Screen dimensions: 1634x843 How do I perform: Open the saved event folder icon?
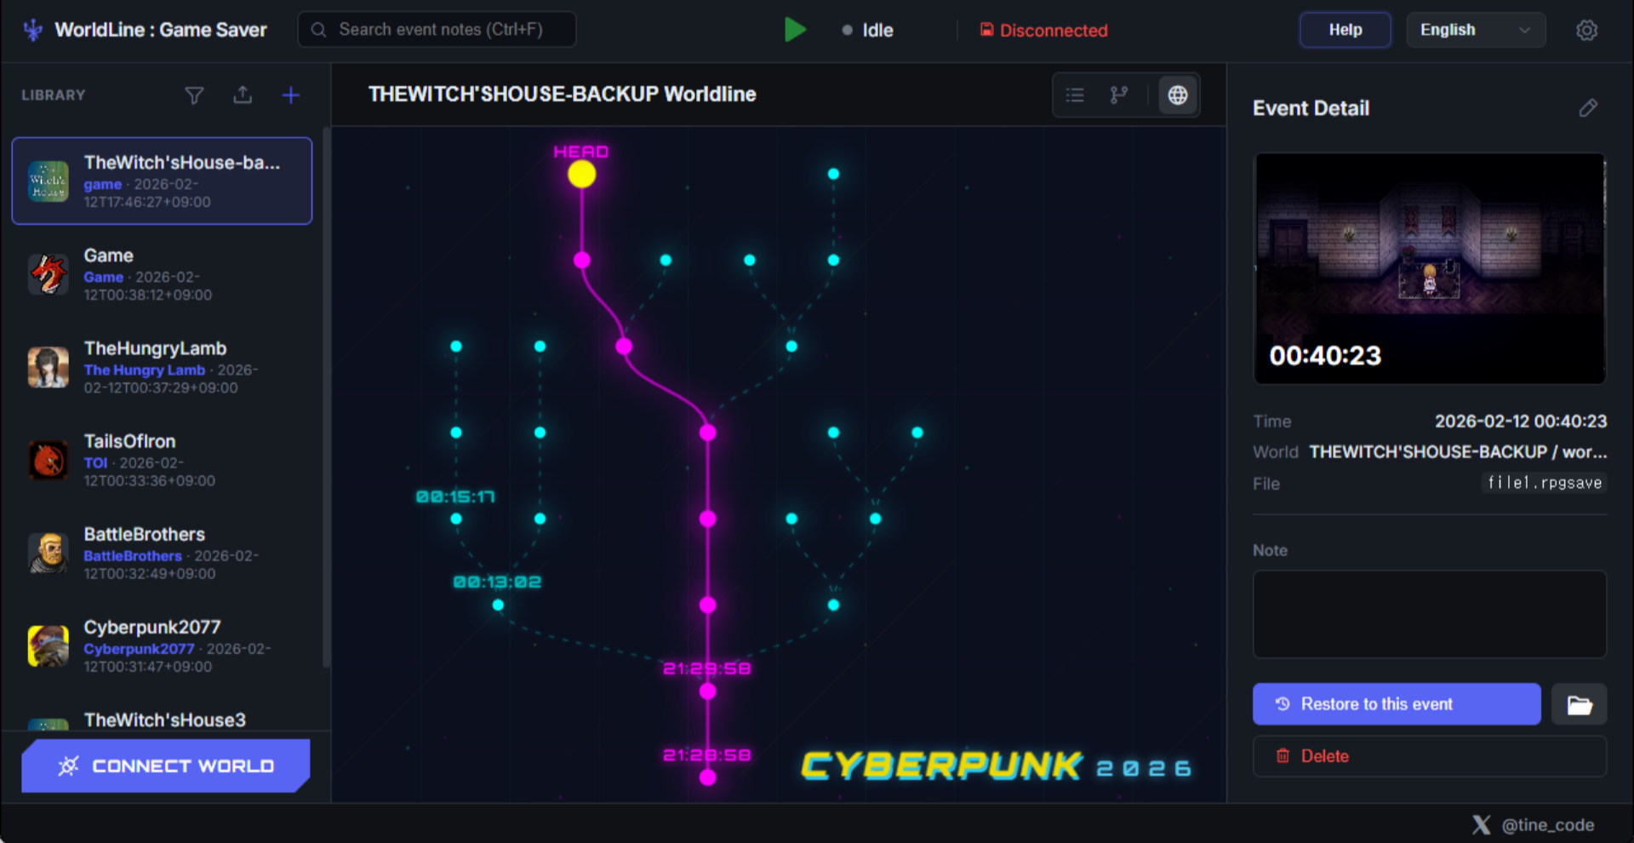tap(1580, 704)
